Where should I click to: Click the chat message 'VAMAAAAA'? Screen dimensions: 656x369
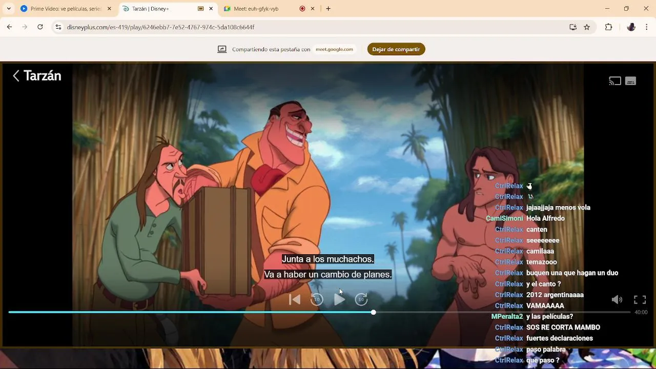click(x=545, y=306)
